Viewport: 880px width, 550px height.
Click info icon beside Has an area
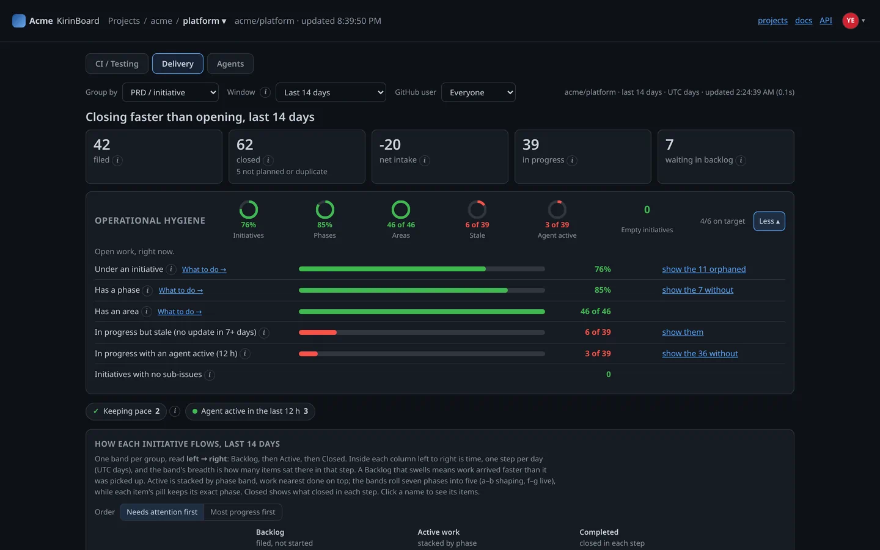[x=147, y=312]
